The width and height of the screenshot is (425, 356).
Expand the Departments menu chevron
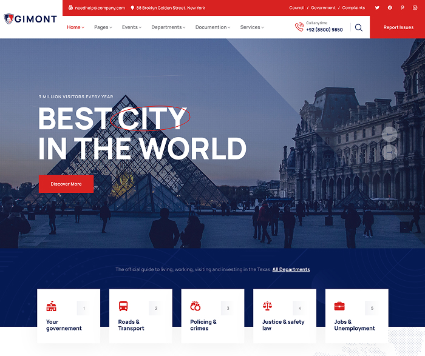[x=184, y=28]
